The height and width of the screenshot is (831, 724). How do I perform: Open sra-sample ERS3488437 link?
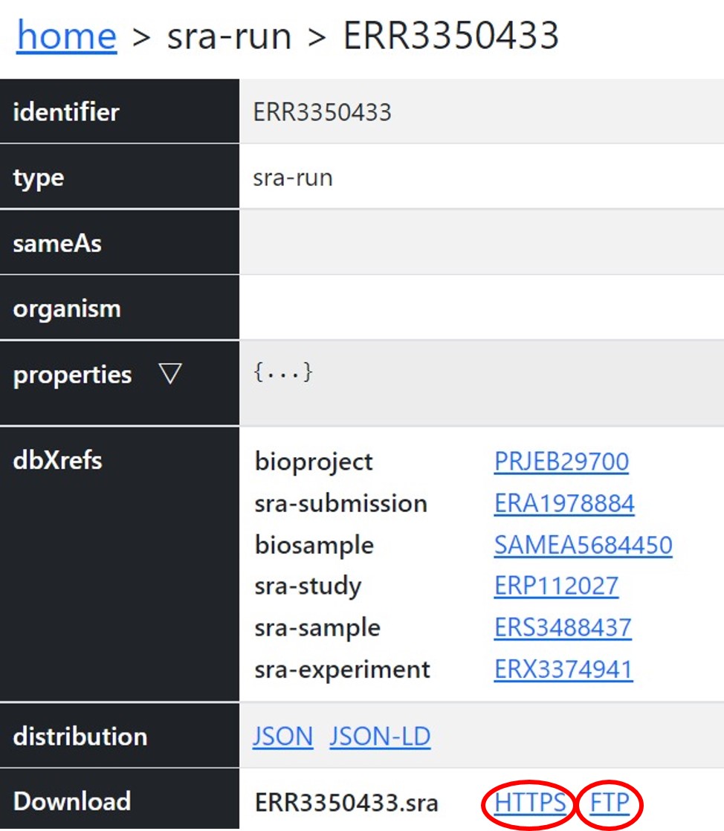click(563, 628)
